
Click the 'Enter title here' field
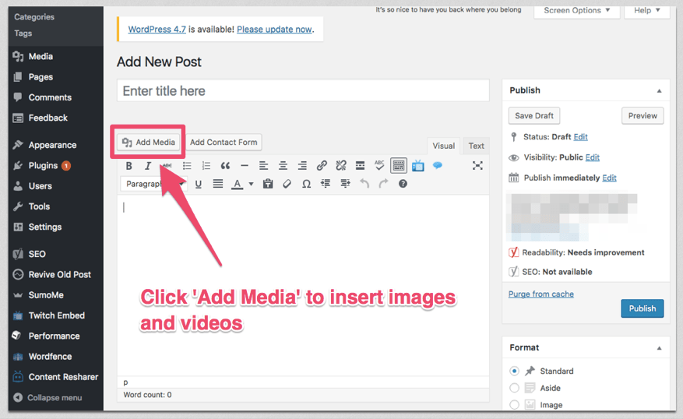(x=303, y=91)
